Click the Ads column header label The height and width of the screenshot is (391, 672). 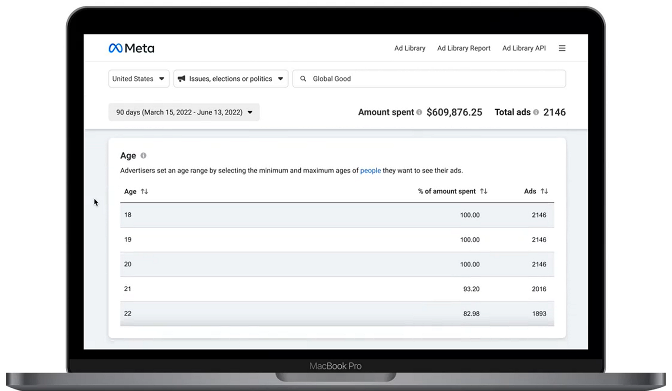[530, 191]
